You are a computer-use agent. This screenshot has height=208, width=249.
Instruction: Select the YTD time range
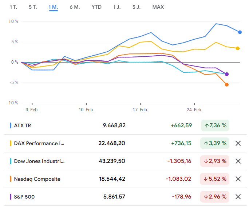96,7
